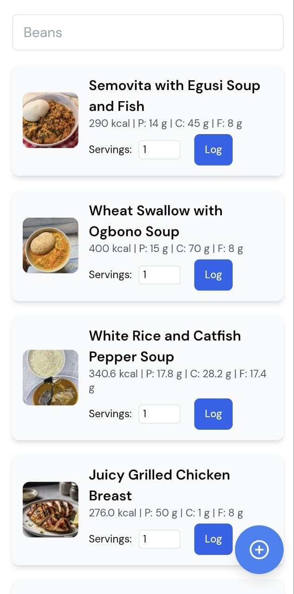Click the 340.6 kcal nutrition info line
This screenshot has height=594, width=294.
coord(177,374)
